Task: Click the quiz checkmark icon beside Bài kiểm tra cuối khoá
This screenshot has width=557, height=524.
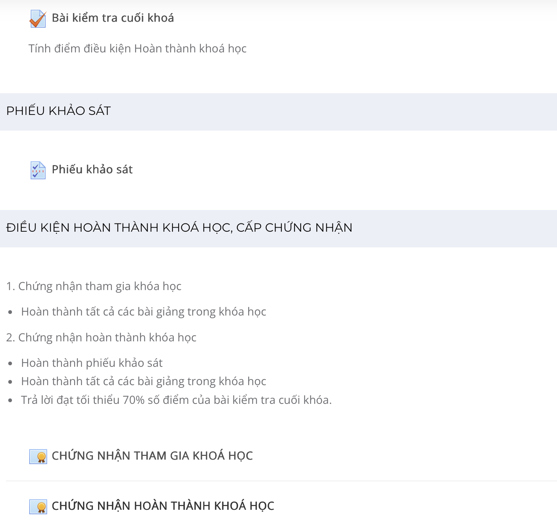Action: coord(38,19)
